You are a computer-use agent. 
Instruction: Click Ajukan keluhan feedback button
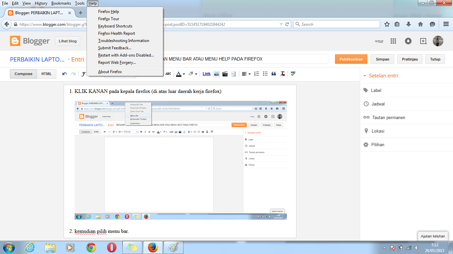pyautogui.click(x=433, y=236)
